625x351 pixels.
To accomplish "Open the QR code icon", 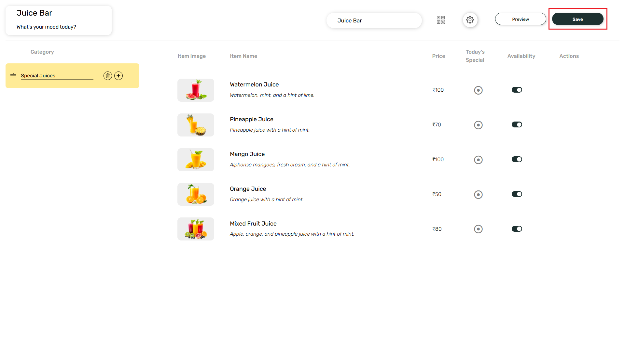I will tap(440, 20).
